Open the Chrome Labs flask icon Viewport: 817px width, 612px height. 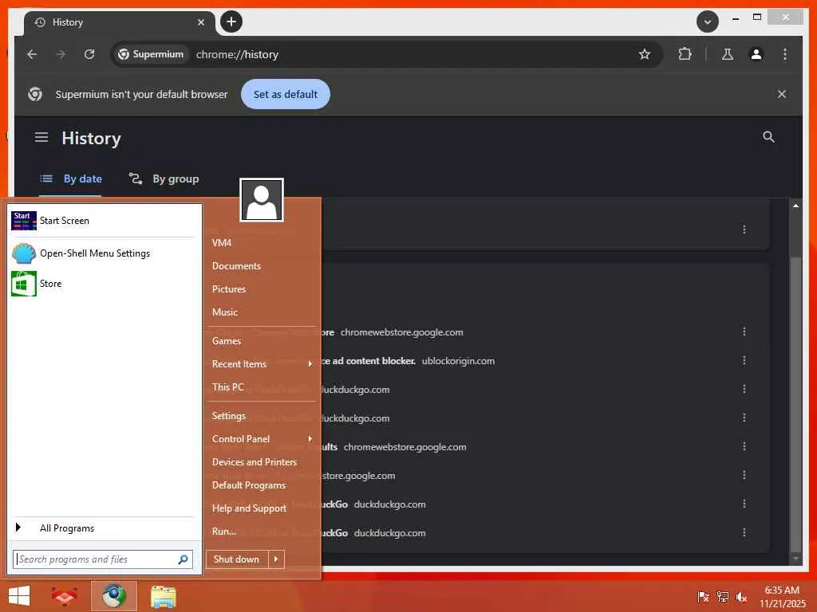[x=728, y=54]
